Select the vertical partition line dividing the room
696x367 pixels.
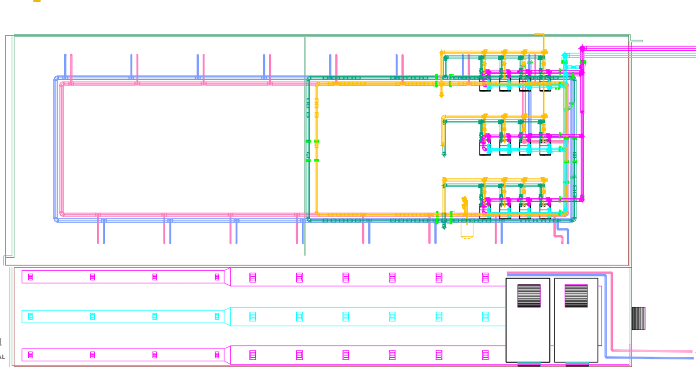click(305, 146)
